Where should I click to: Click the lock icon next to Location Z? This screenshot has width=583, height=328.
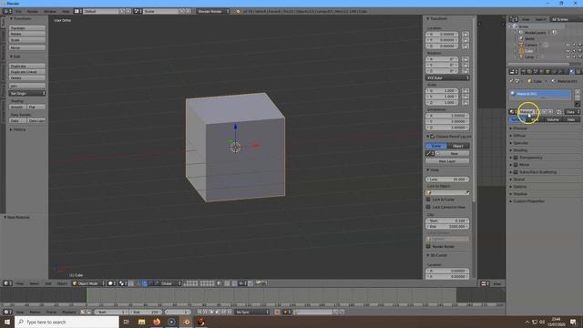coord(465,46)
